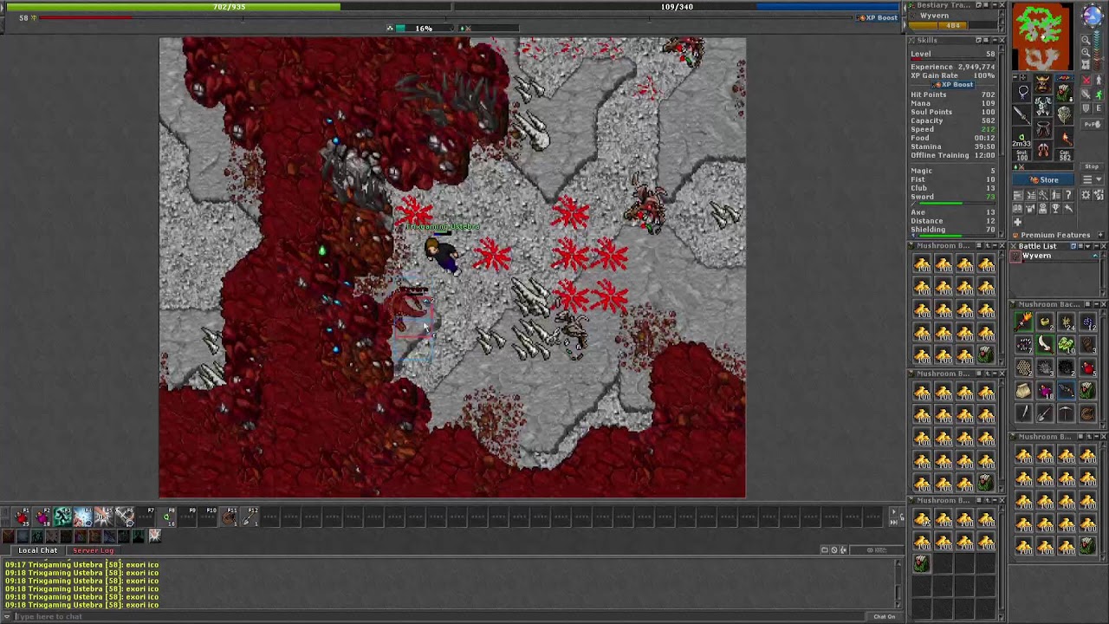
Task: Select the ring slot showing 2m33
Action: coord(1021,137)
